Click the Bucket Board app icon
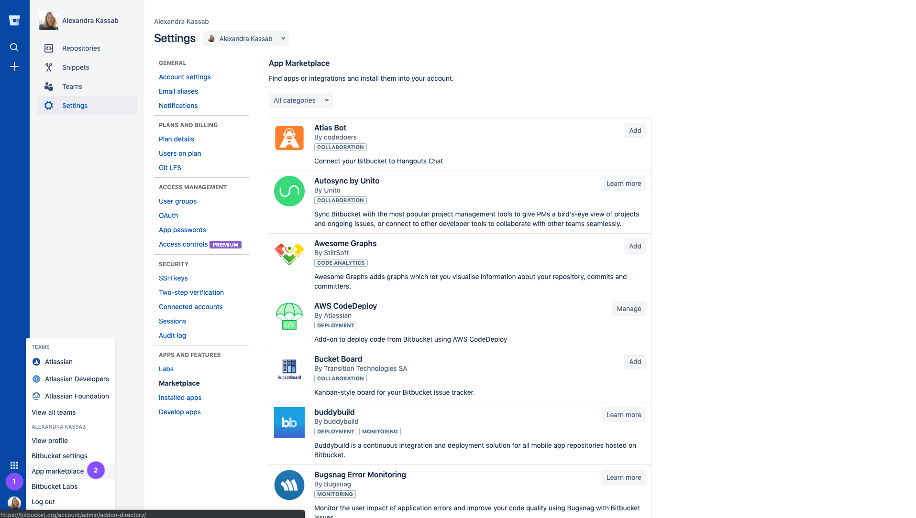 289,369
